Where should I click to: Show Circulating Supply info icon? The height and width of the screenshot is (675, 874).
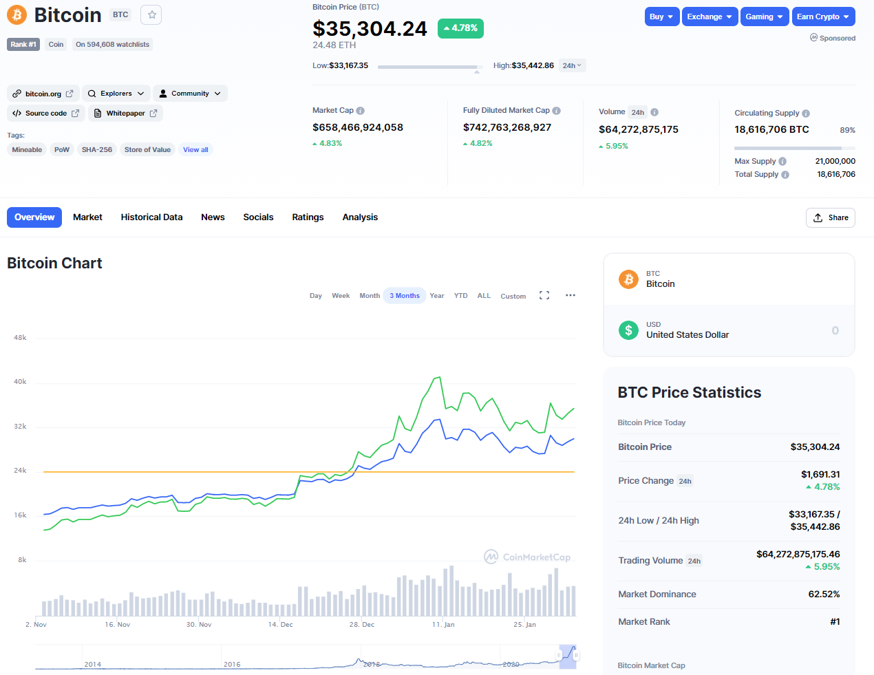(806, 114)
